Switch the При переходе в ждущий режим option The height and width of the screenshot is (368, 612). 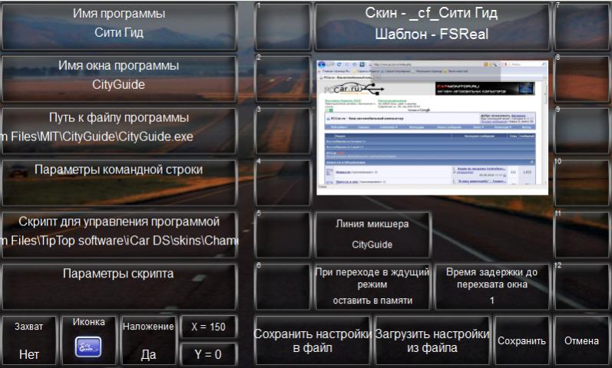(372, 286)
